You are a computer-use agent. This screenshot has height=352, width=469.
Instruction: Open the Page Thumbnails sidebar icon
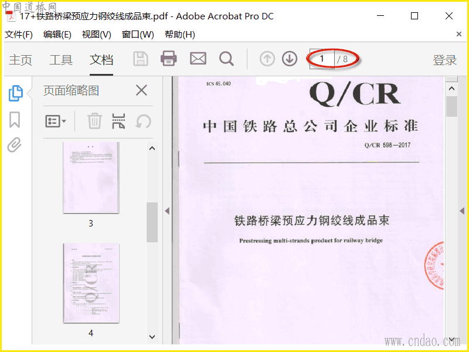pos(16,93)
